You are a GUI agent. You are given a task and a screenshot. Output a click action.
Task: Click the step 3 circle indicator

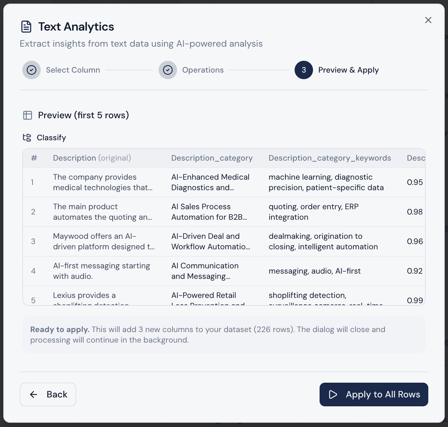tap(304, 70)
